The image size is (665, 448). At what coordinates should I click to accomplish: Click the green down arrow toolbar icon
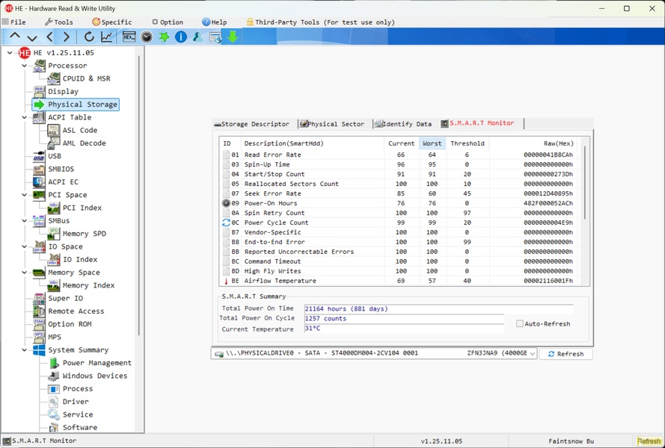[x=233, y=37]
